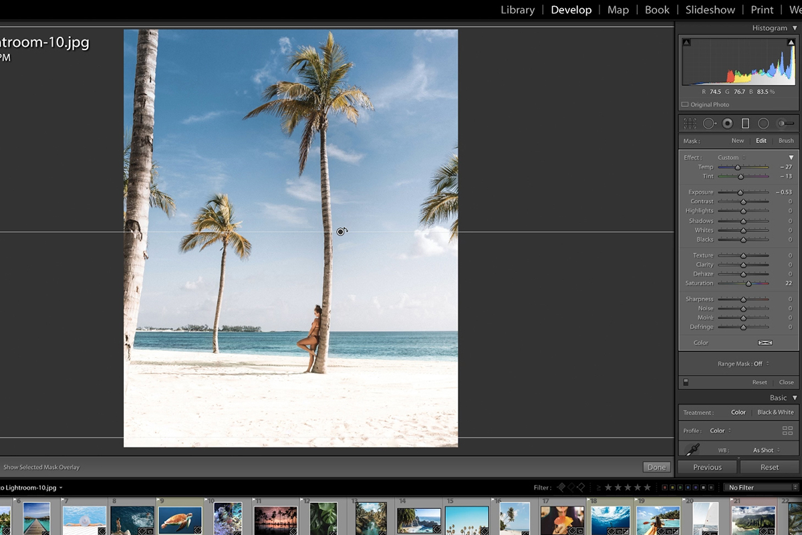802x535 pixels.
Task: Select the Crop Overlay tool icon
Action: pos(690,124)
